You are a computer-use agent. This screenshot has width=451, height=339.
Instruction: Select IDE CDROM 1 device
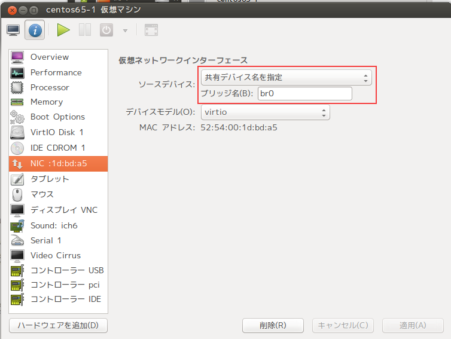pos(57,148)
